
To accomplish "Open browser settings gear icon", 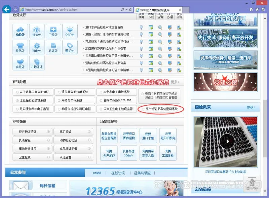I will (x=263, y=9).
